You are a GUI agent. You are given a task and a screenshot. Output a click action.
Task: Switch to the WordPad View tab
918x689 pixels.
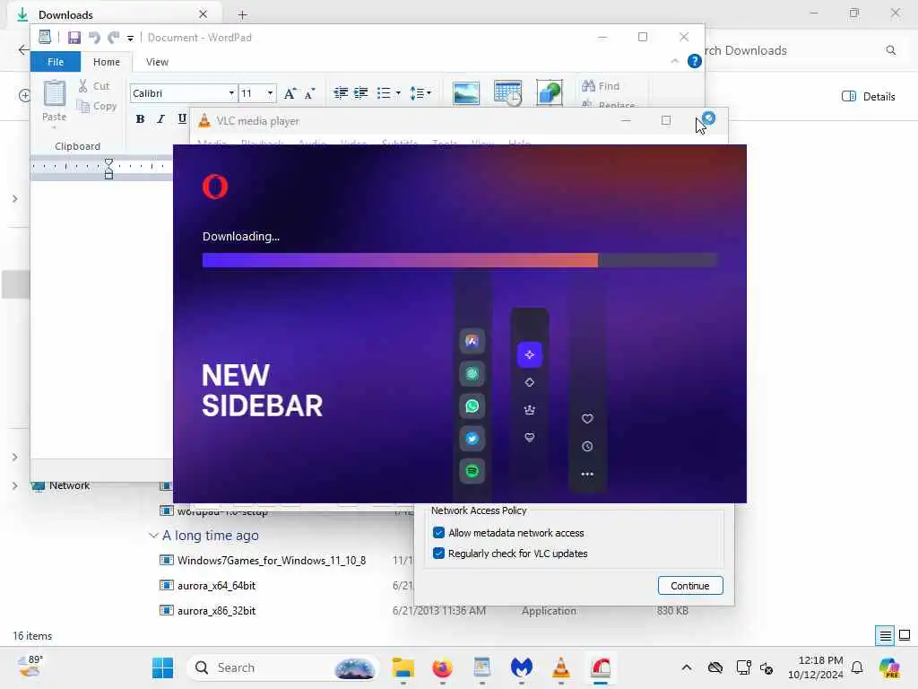click(x=157, y=62)
